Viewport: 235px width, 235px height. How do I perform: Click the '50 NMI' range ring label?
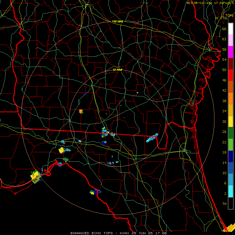coord(118,70)
